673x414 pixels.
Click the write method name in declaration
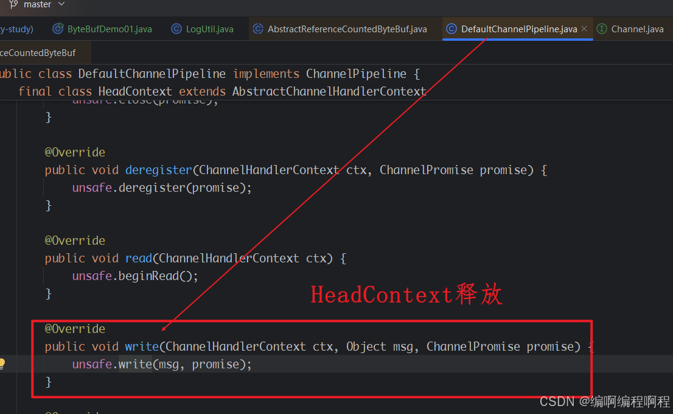click(x=142, y=346)
